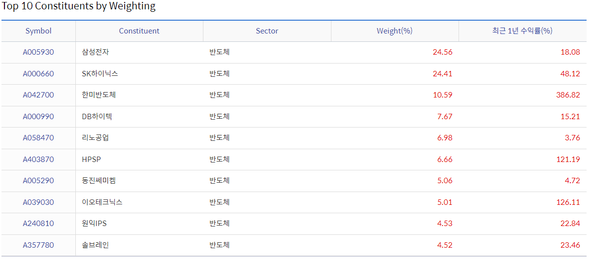Open symbol link A039030
592x260 pixels.
click(x=38, y=202)
